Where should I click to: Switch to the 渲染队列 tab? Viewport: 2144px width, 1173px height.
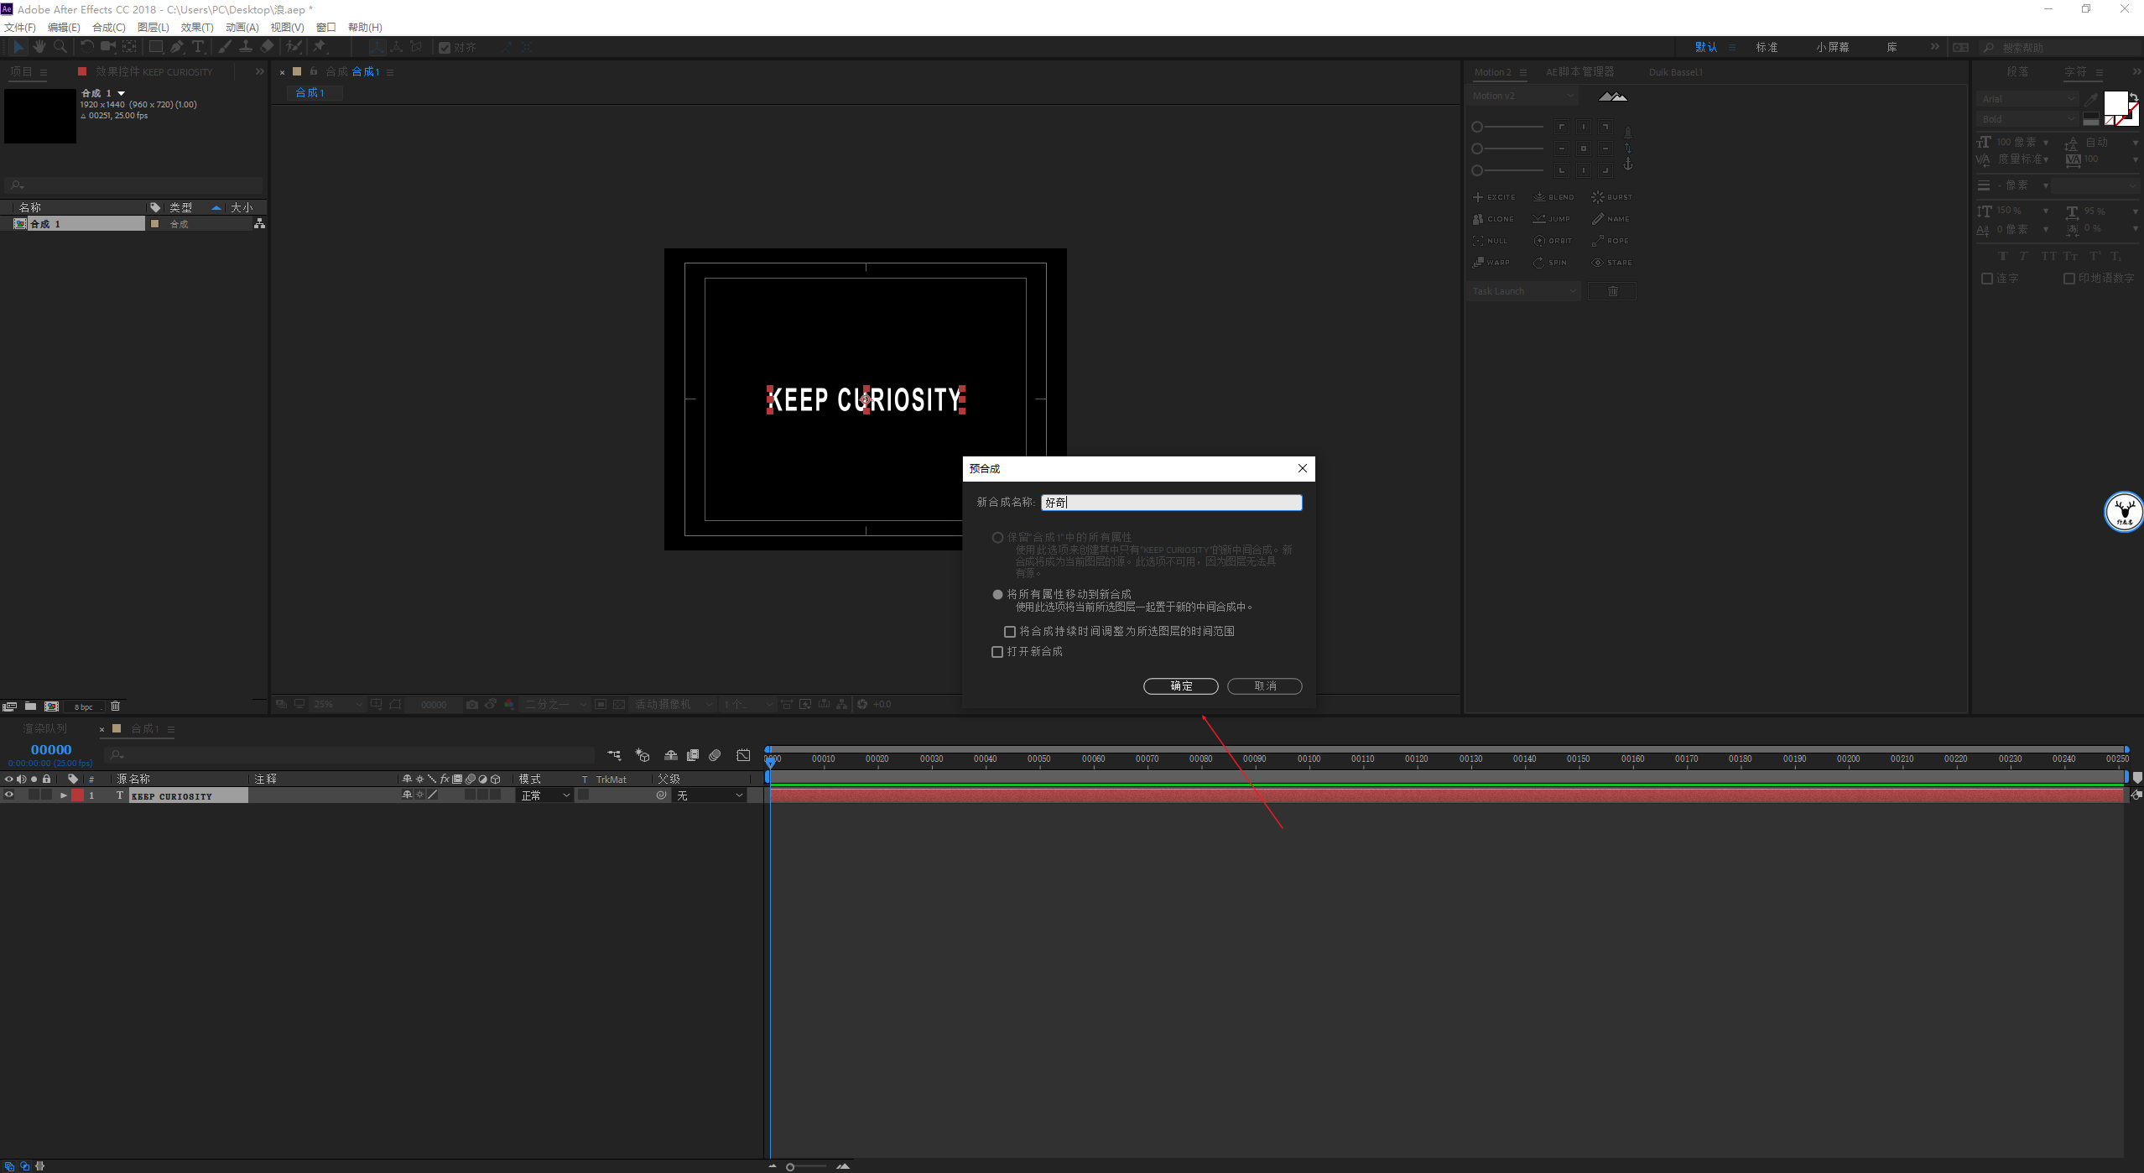click(44, 728)
